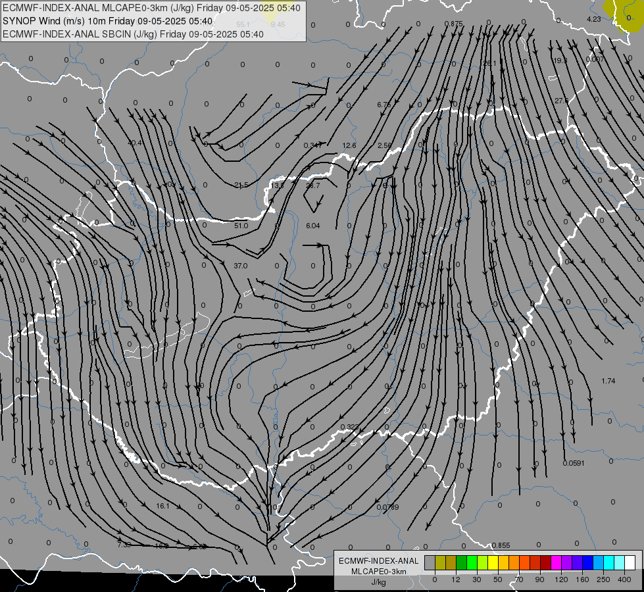Click the map value 0.875

click(454, 24)
